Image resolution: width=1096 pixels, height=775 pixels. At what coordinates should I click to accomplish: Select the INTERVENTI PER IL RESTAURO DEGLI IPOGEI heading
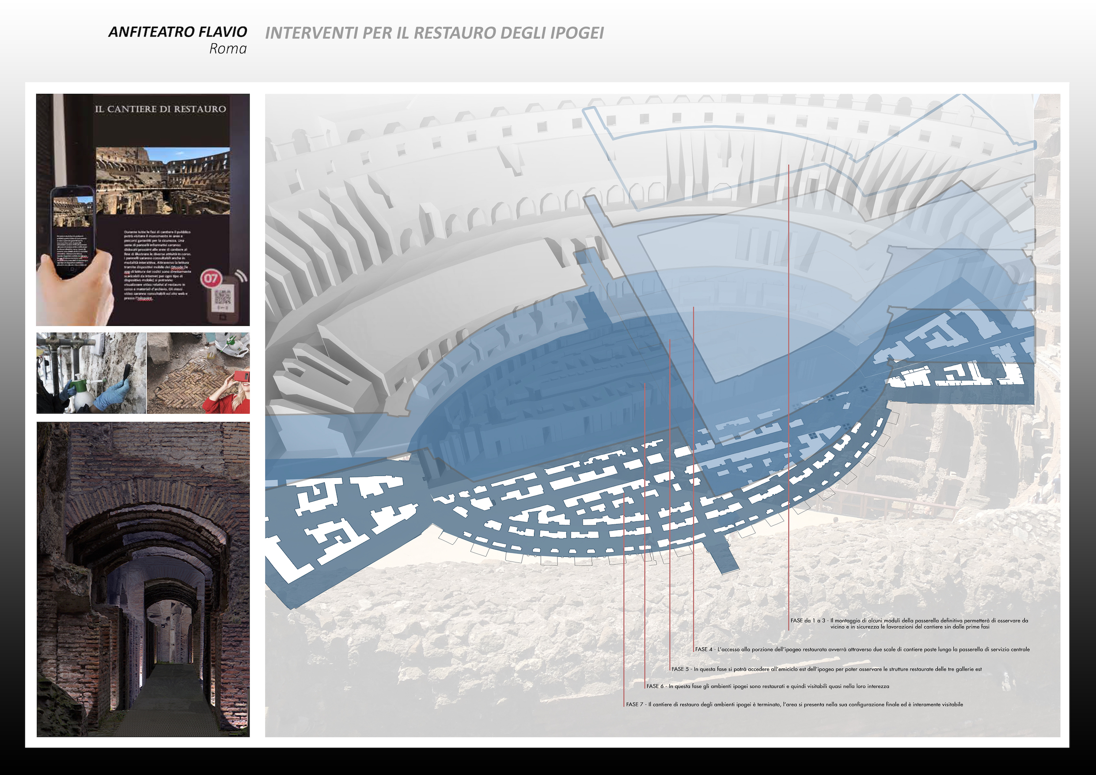click(x=434, y=33)
